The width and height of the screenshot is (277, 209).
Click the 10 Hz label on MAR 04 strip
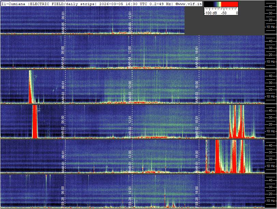point(270,62)
